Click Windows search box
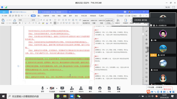 point(30,96)
